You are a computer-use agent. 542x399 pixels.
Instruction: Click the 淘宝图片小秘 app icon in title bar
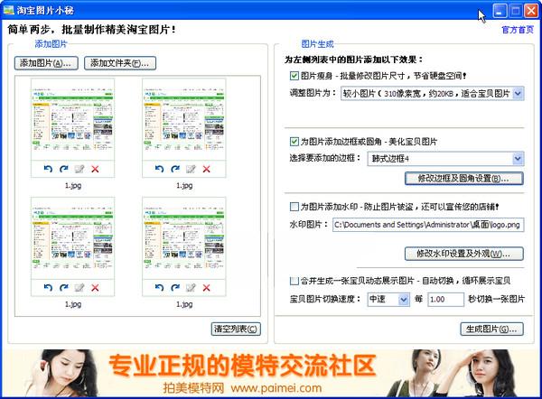[8, 10]
